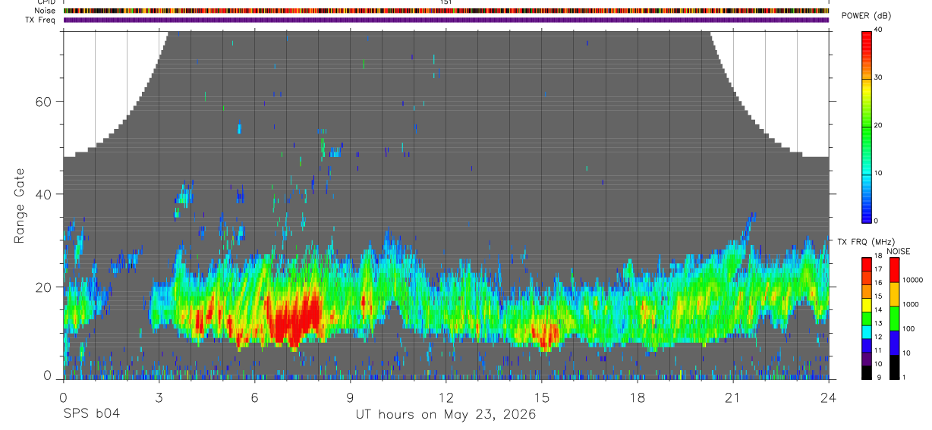932x430 pixels.
Task: Pick the green 13–14 MHz TX FRQ swatch
Action: click(867, 319)
